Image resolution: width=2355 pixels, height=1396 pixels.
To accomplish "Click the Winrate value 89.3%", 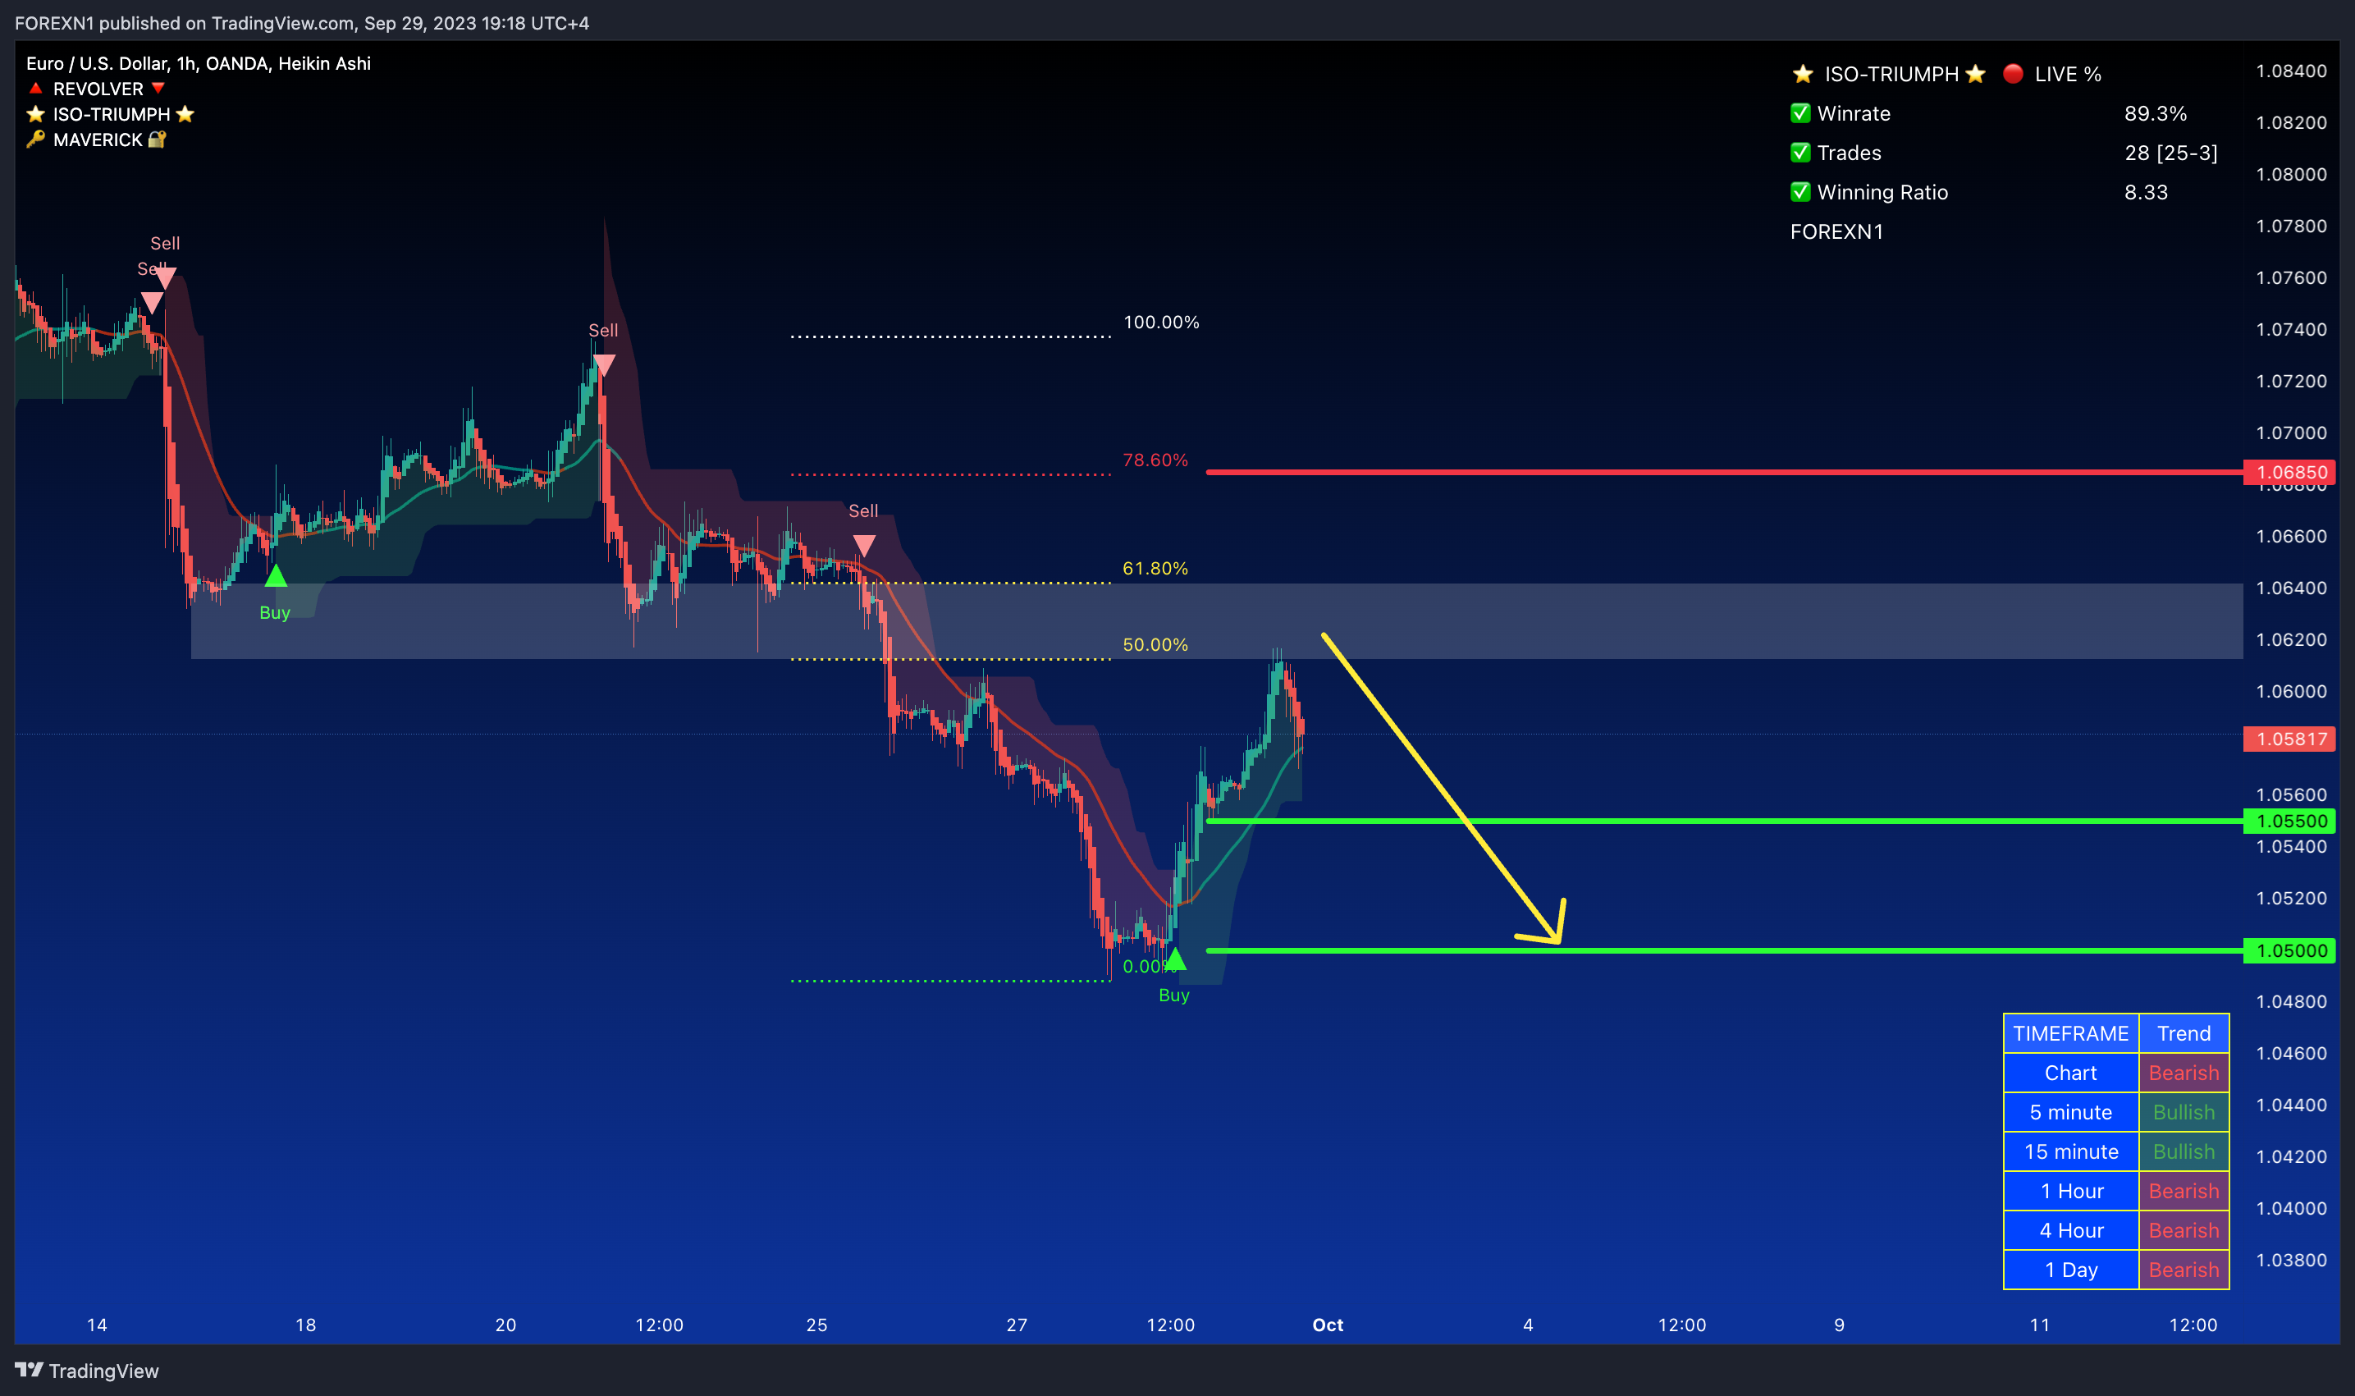I will [2156, 113].
